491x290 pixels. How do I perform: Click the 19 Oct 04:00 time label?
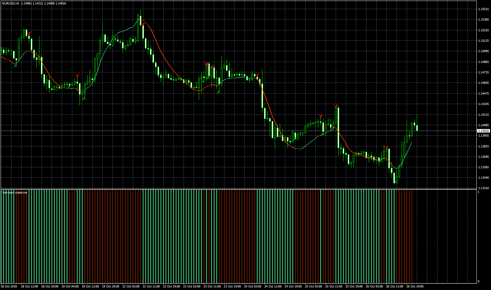[x=70, y=287]
